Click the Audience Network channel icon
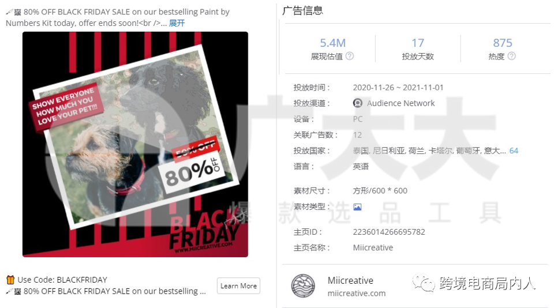Viewport: 554px width, 308px height. click(x=358, y=103)
